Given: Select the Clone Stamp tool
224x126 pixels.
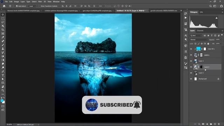Looking at the screenshot, I should [x=3, y=49].
